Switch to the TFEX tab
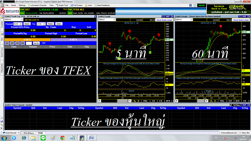 [x=40, y=133]
